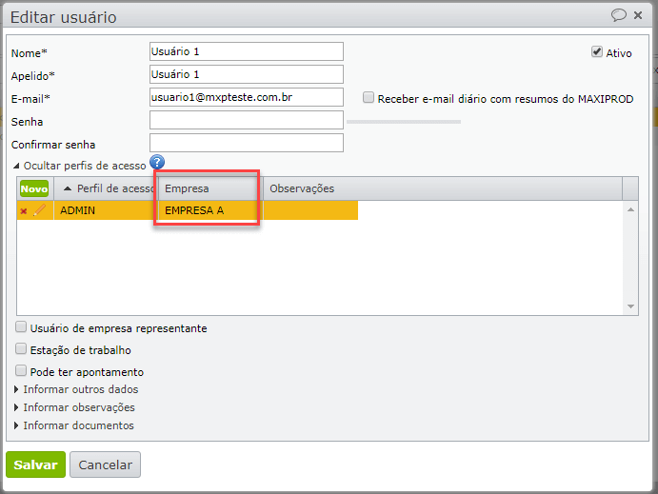Expand Informar documentos section
Viewport: 658px width, 494px height.
click(x=78, y=425)
